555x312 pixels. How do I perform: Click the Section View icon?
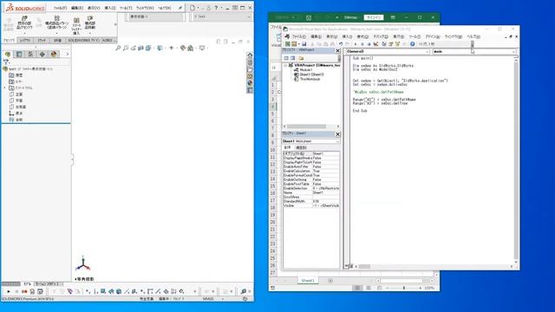pos(140,48)
